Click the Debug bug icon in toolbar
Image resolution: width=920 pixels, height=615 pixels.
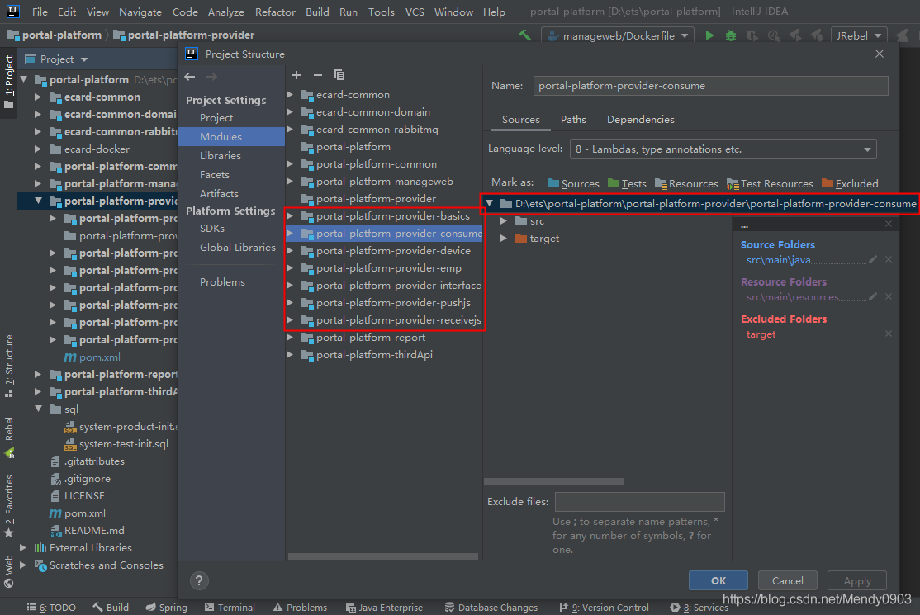coord(731,35)
